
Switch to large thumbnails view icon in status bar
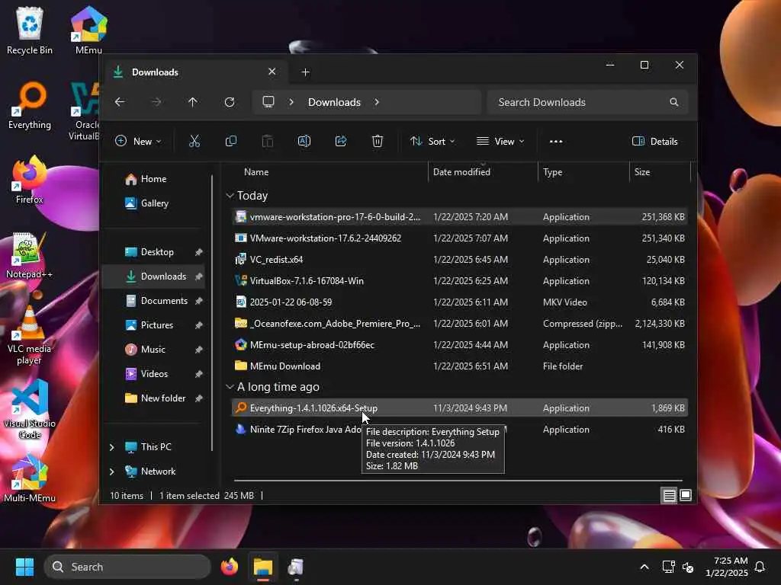pyautogui.click(x=686, y=495)
